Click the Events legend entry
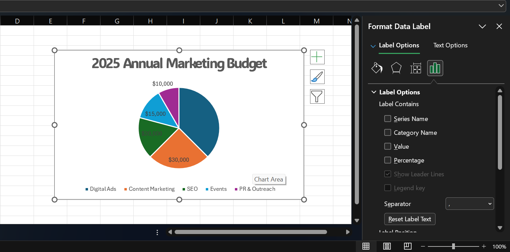510x252 pixels. (216, 189)
